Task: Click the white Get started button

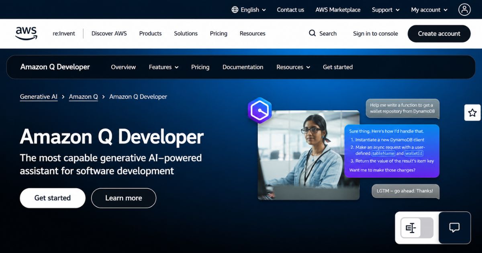Action: (53, 198)
